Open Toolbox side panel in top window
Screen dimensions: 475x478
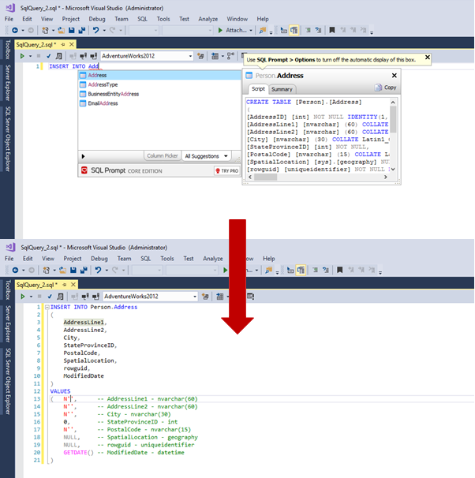point(8,49)
